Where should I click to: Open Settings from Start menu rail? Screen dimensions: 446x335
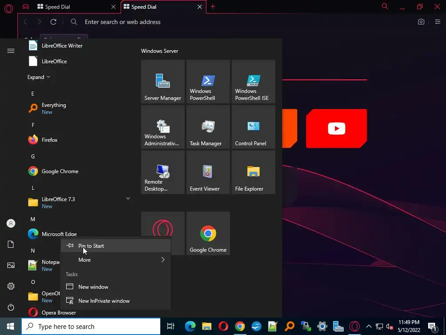[x=11, y=286]
